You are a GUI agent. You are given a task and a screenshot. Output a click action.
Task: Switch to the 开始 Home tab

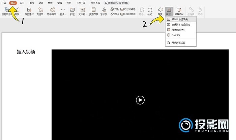[4, 3]
